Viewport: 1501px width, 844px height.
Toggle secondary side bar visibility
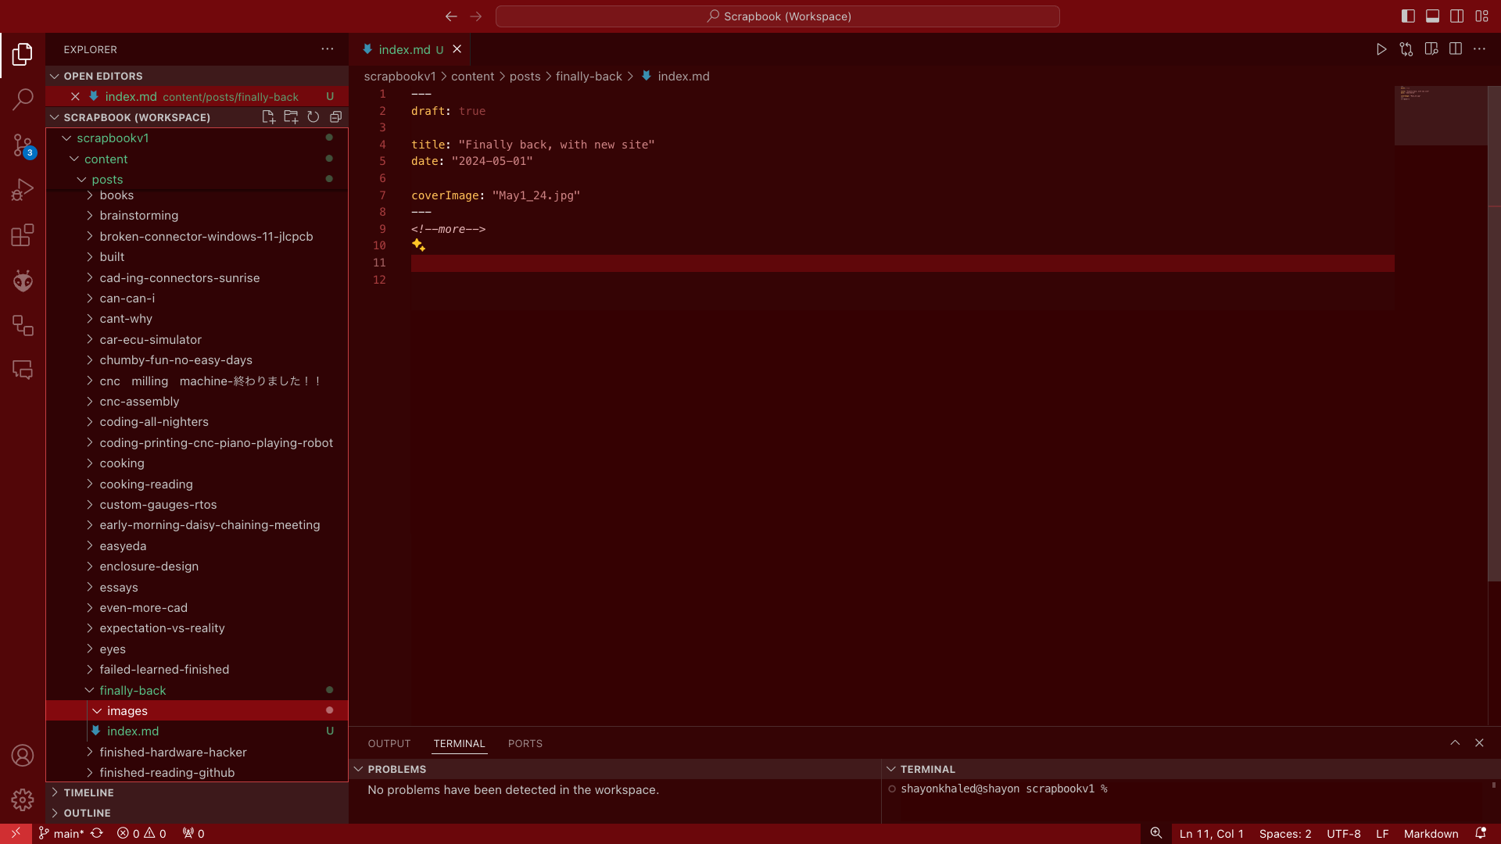1457,16
